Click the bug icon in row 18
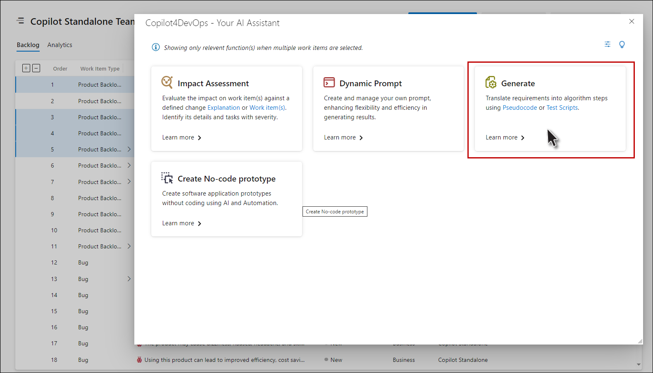Viewport: 653px width, 373px height. click(x=139, y=360)
